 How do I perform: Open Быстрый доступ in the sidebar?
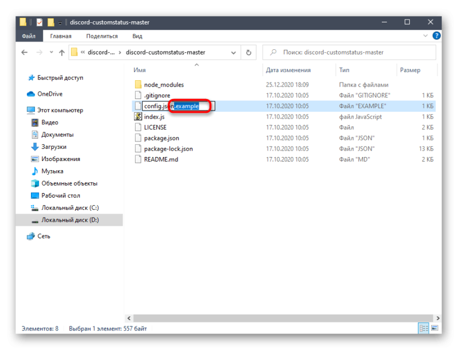coord(60,78)
